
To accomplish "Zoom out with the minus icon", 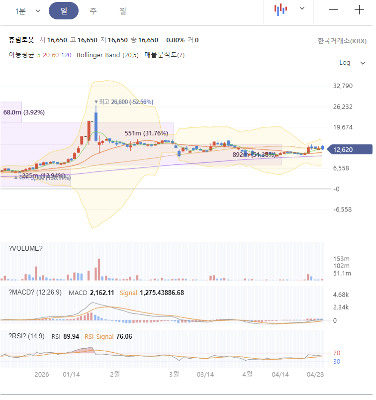I will click(333, 10).
